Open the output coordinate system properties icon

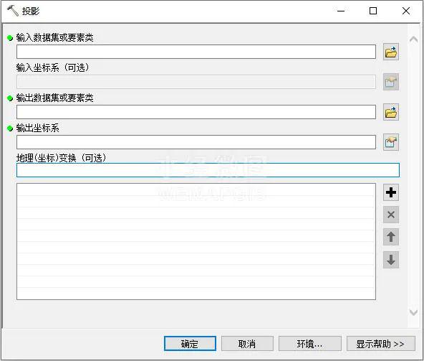tap(391, 142)
